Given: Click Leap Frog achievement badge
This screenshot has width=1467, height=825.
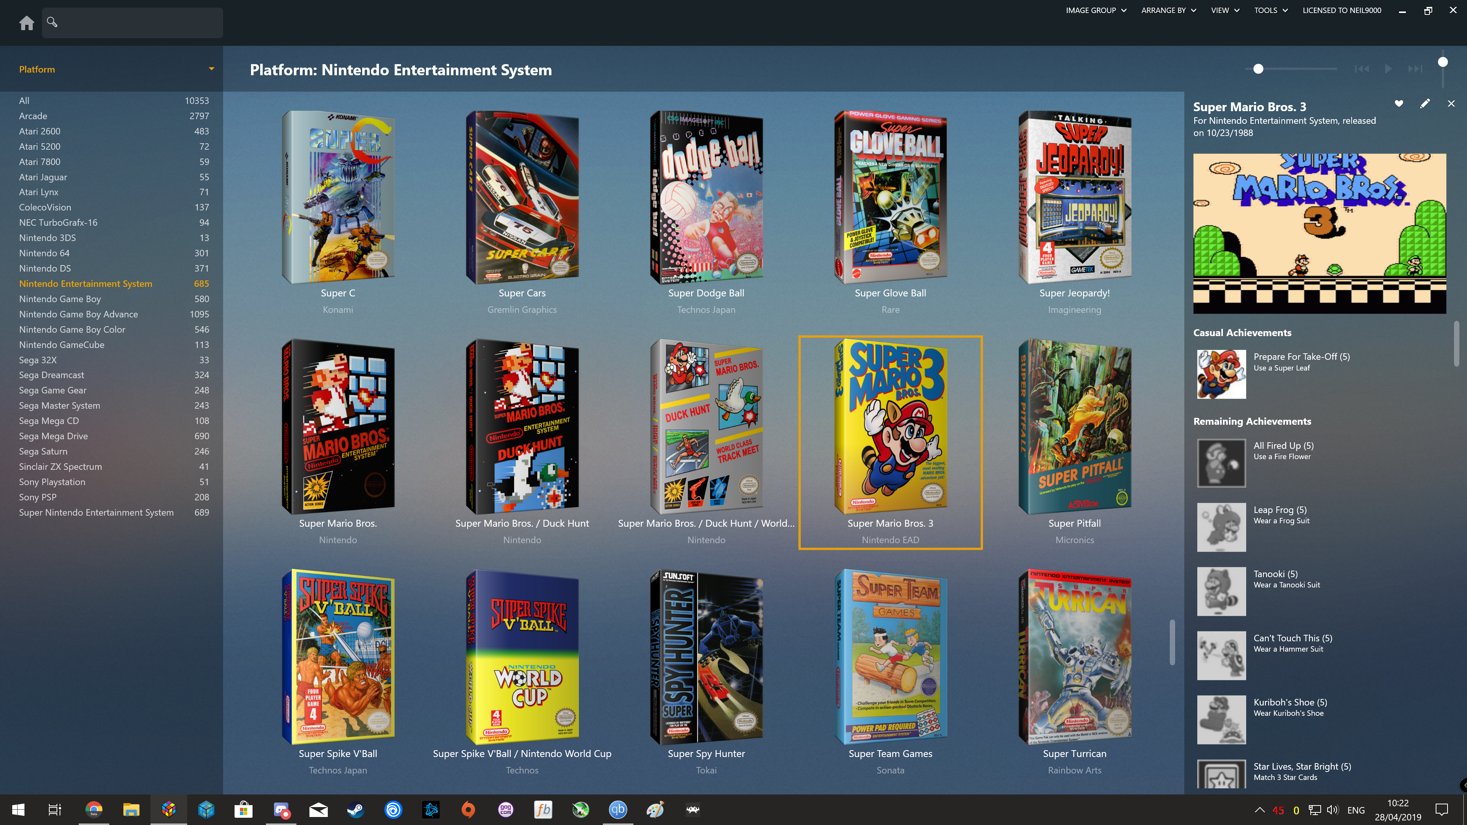Looking at the screenshot, I should 1222,527.
